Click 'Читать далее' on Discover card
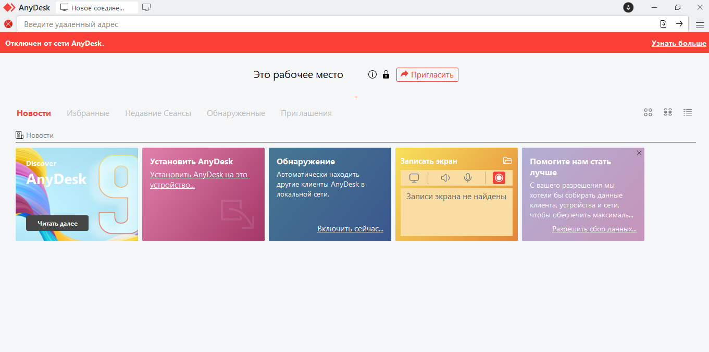This screenshot has width=709, height=352. pyautogui.click(x=57, y=223)
